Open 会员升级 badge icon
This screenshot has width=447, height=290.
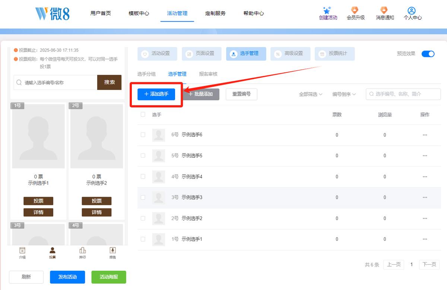tap(355, 10)
